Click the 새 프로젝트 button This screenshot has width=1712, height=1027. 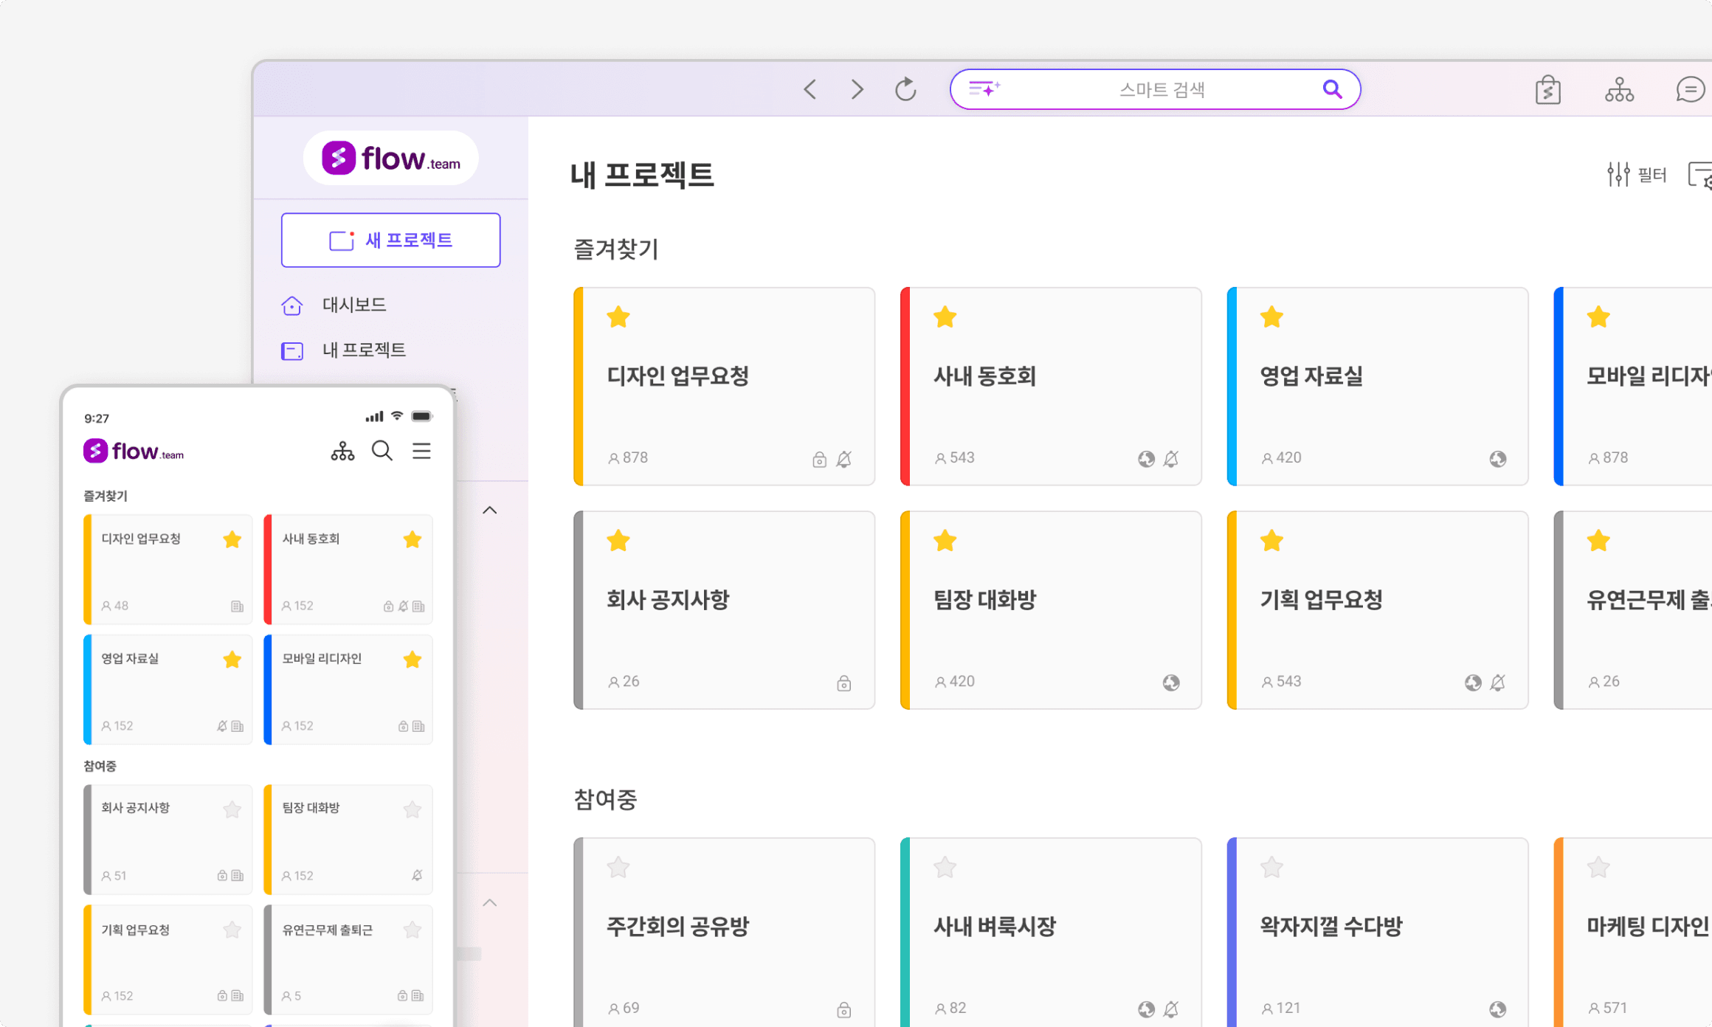pos(390,241)
